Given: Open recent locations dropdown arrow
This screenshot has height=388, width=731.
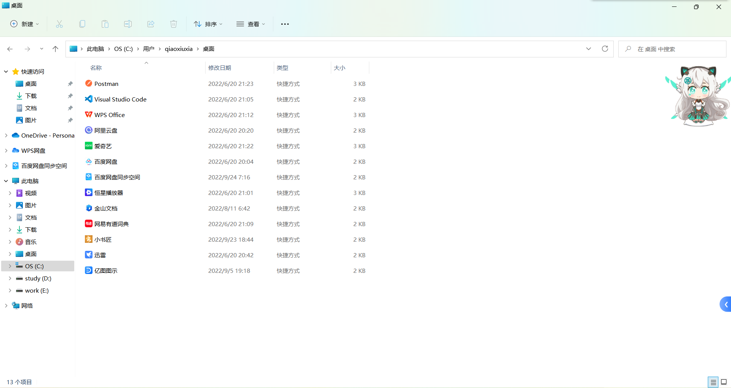Looking at the screenshot, I should (x=41, y=49).
